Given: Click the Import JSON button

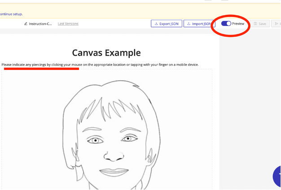Looking at the screenshot, I should pos(199,23).
